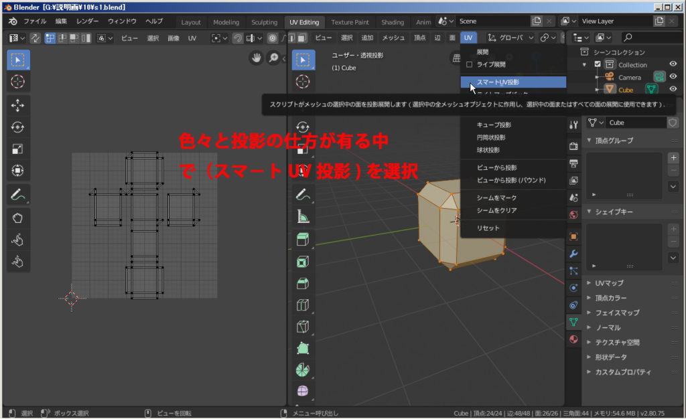Select the Annotate tool in UV editor

click(18, 194)
